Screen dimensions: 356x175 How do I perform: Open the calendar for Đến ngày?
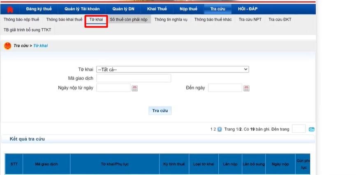tap(246, 88)
